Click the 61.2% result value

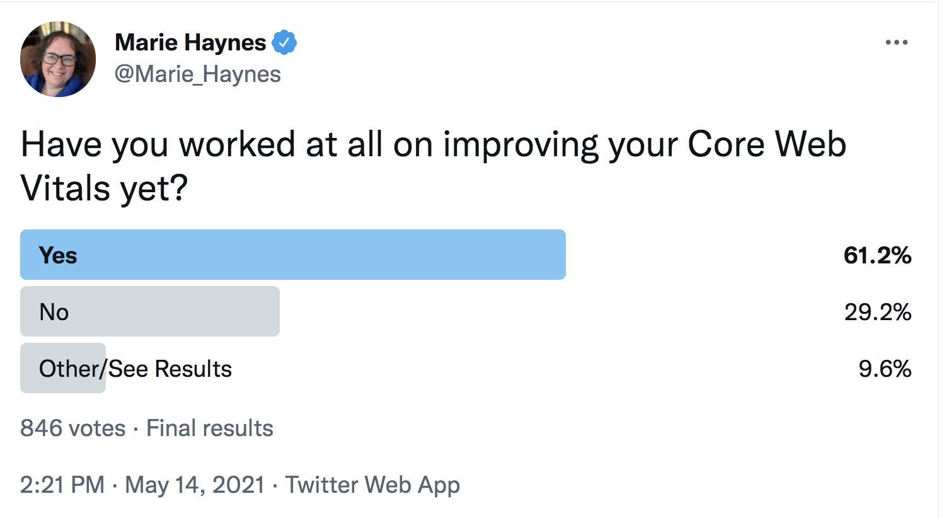pyautogui.click(x=877, y=255)
